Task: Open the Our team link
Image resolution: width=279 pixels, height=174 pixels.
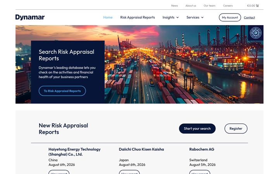Action: (x=209, y=6)
